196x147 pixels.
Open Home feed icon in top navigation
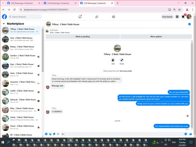(80, 17)
